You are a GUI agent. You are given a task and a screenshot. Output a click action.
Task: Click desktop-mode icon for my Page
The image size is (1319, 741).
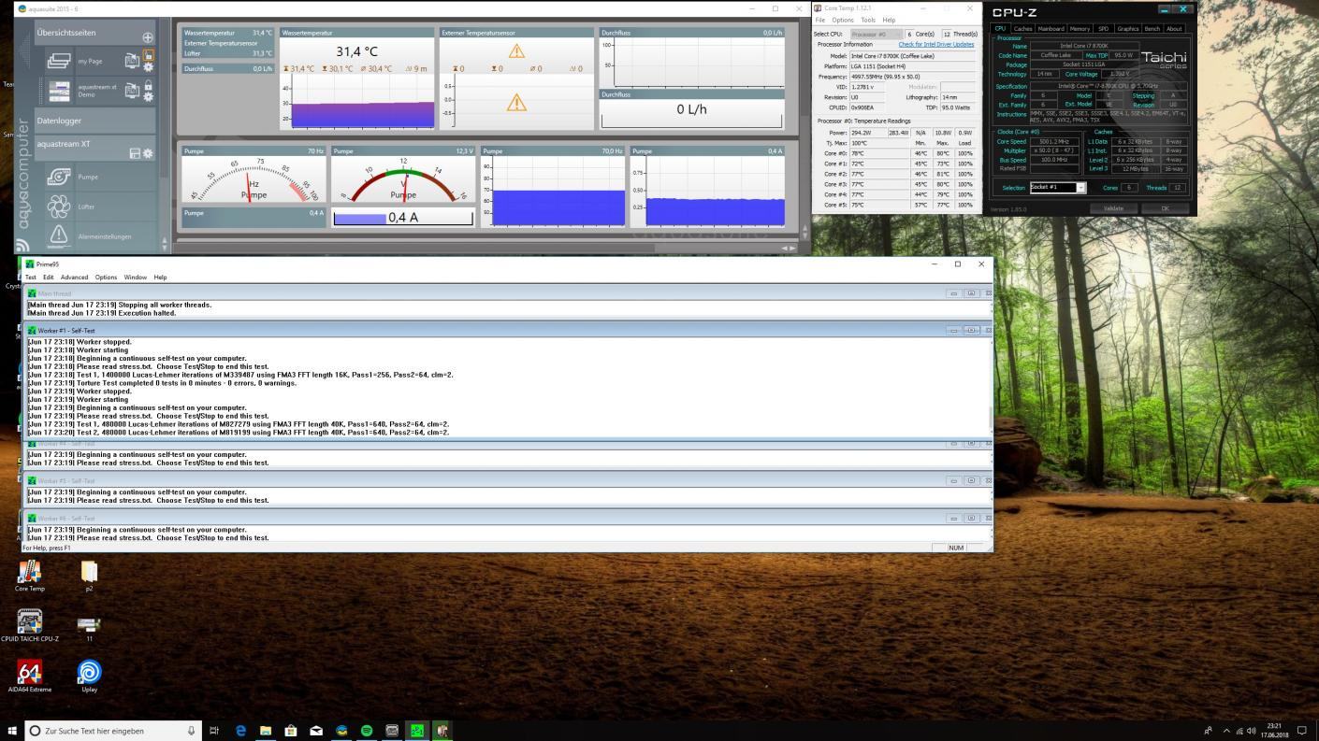[x=132, y=61]
